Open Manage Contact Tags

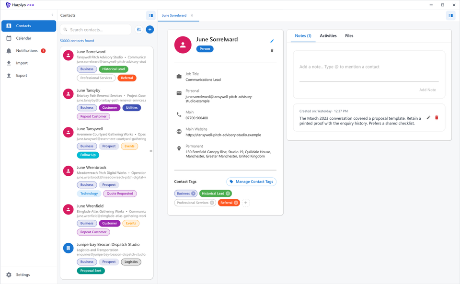tap(252, 182)
